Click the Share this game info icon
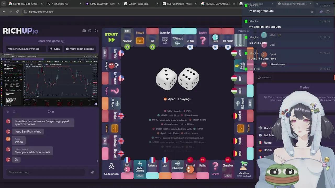The image size is (335, 188). tap(63, 41)
